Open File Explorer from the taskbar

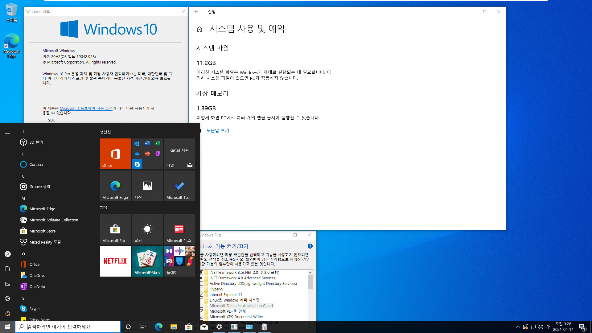click(174, 327)
